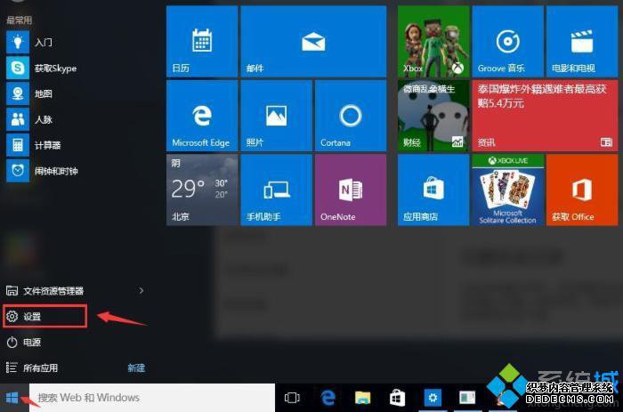The height and width of the screenshot is (412, 623).
Task: Open the 应用商店 Store tile
Action: pos(433,190)
